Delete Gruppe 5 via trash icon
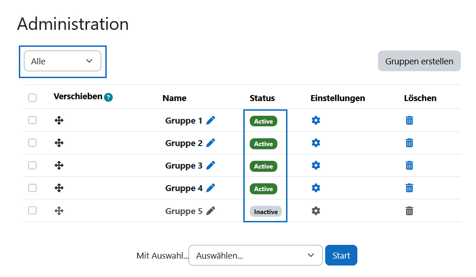 point(409,211)
